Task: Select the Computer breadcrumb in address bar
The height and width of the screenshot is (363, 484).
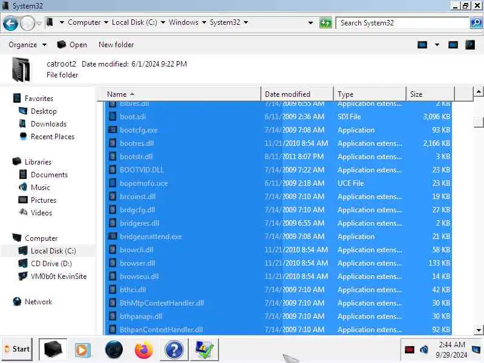Action: pyautogui.click(x=84, y=22)
